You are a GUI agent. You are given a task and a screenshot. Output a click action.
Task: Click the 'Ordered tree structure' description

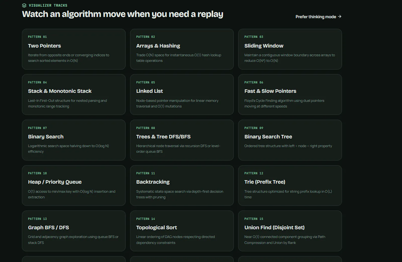coord(288,146)
